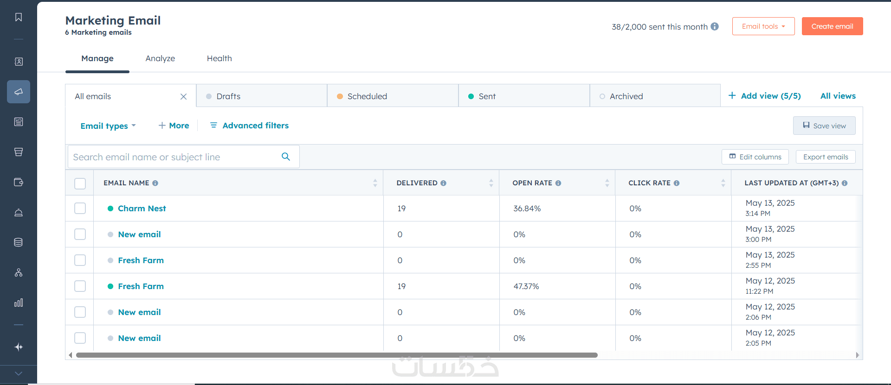Open the New email updated at 2:06 PM
Screen dimensions: 891x385
pyautogui.click(x=139, y=312)
